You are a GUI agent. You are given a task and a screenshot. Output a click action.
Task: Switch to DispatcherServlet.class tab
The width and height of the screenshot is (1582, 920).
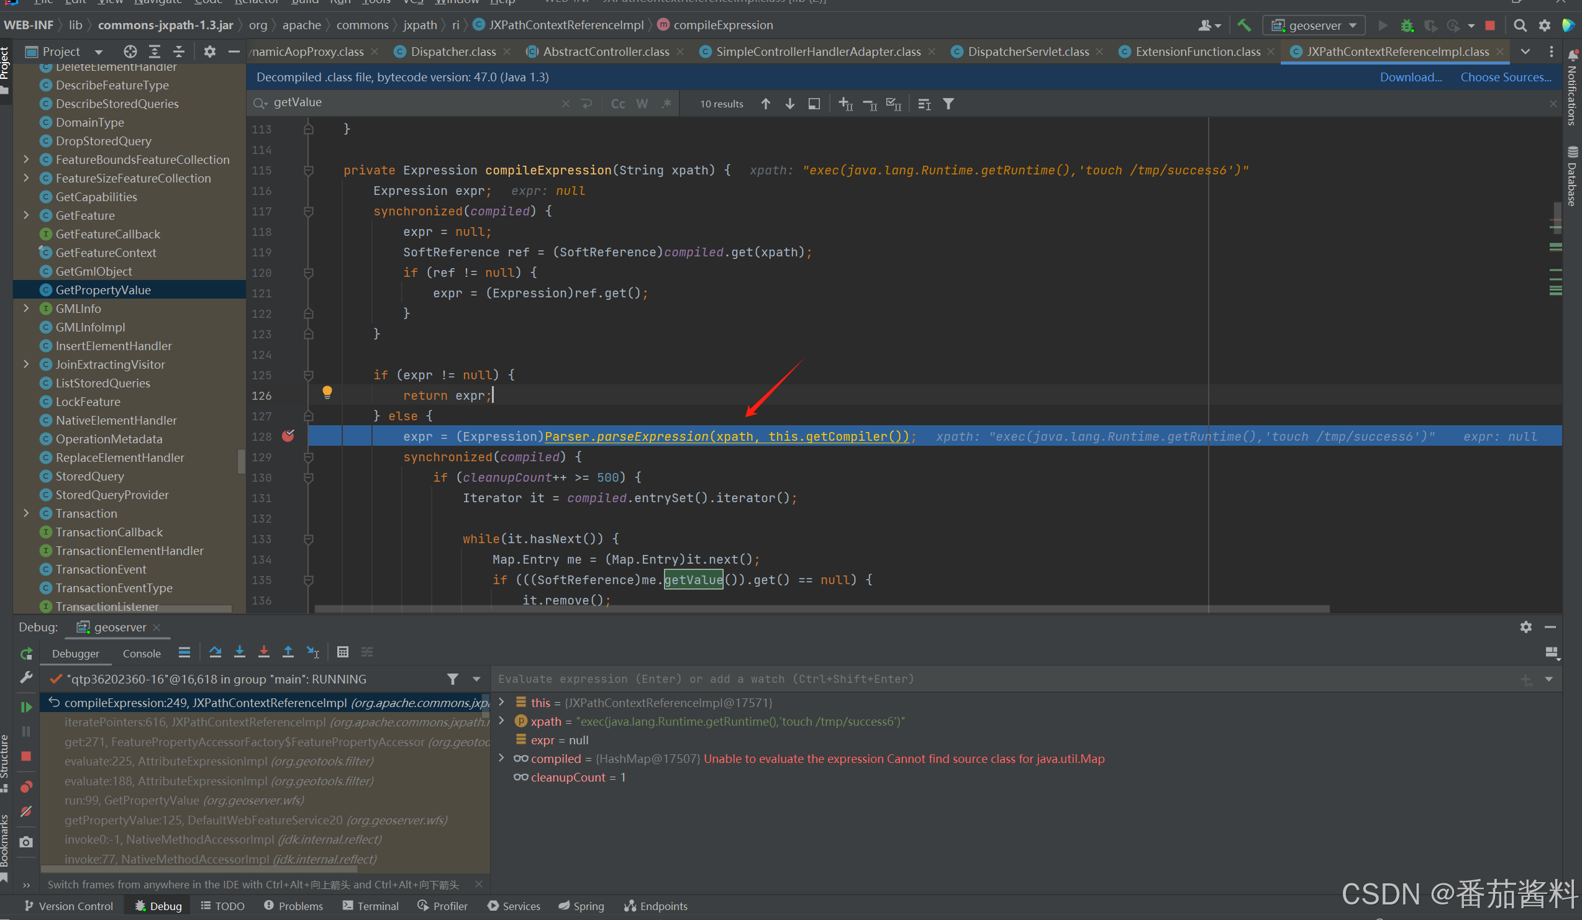pyautogui.click(x=1028, y=52)
